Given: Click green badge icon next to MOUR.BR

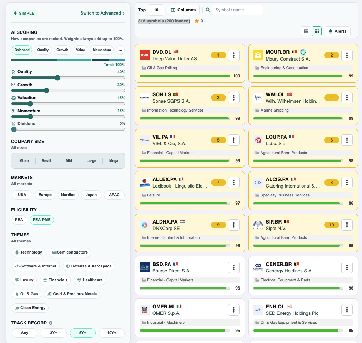Looking at the screenshot, I should pos(303,52).
